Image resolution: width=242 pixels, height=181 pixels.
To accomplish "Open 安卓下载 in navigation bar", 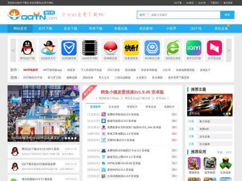I will (x=70, y=29).
